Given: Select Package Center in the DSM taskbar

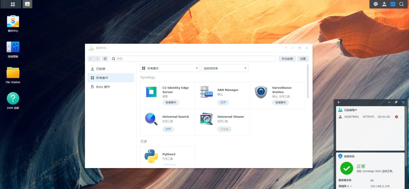Looking at the screenshot, I should click(x=27, y=4).
